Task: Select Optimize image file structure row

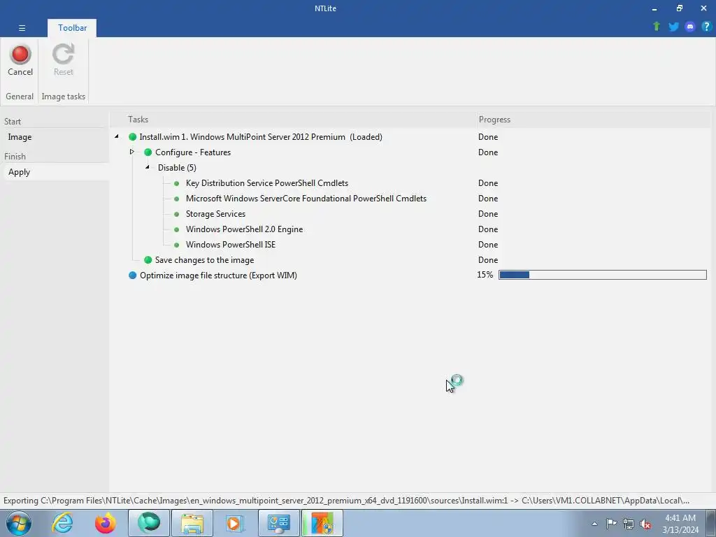Action: 411,275
